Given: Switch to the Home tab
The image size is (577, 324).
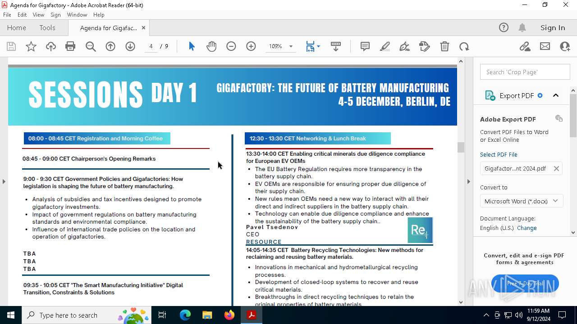Looking at the screenshot, I should (x=17, y=27).
